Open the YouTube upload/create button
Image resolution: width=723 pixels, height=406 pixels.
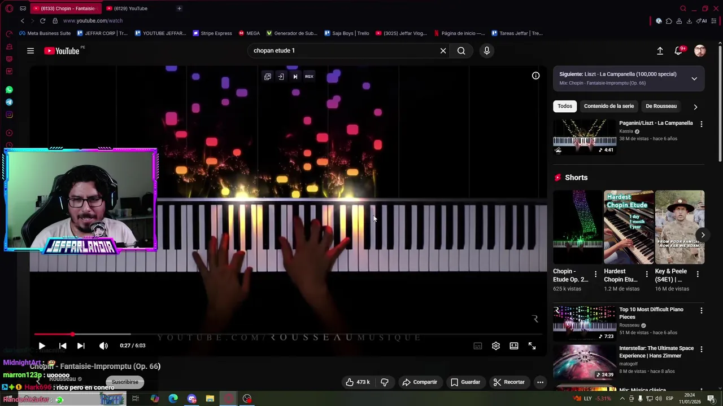660,51
